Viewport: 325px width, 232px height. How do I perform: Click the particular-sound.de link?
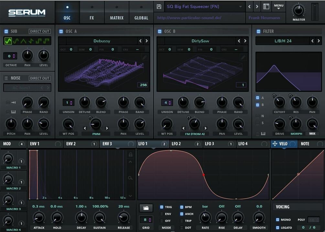coord(189,18)
